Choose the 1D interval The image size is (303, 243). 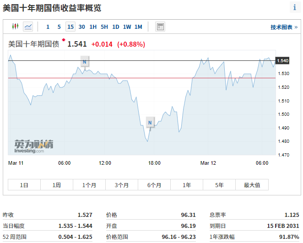pyautogui.click(x=116, y=27)
